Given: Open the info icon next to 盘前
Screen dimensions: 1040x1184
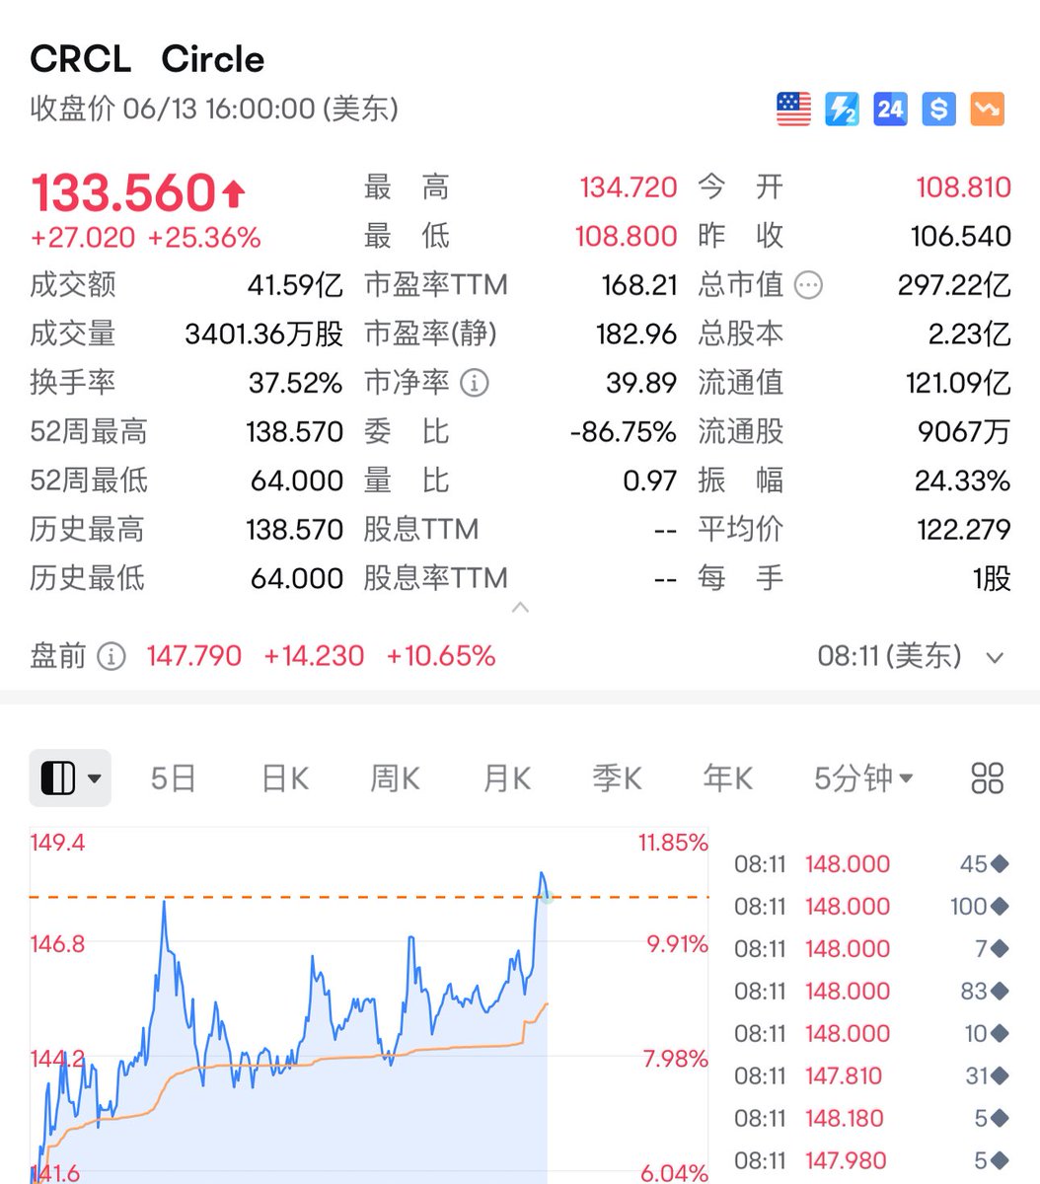Looking at the screenshot, I should (x=111, y=656).
